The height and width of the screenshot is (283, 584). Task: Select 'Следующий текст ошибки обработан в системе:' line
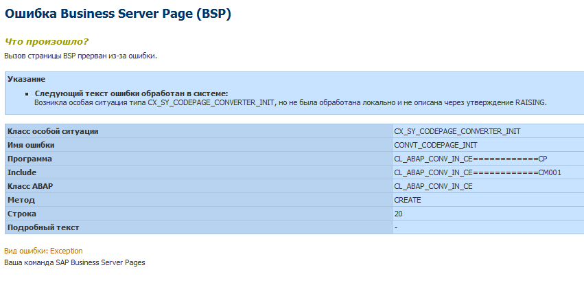(131, 93)
